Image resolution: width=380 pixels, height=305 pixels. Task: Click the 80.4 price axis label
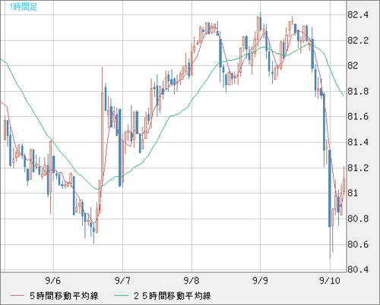(358, 269)
